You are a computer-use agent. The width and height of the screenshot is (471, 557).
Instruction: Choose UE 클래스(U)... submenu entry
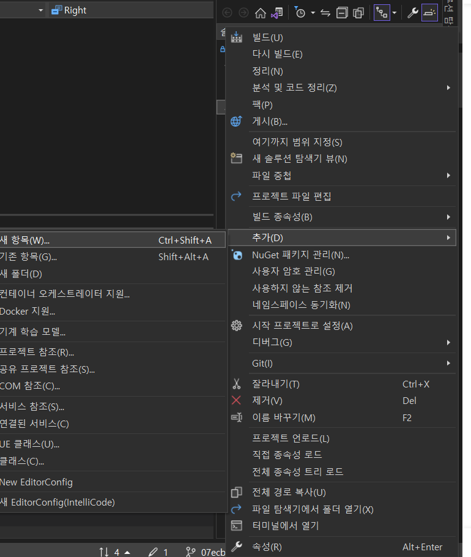coord(113,444)
